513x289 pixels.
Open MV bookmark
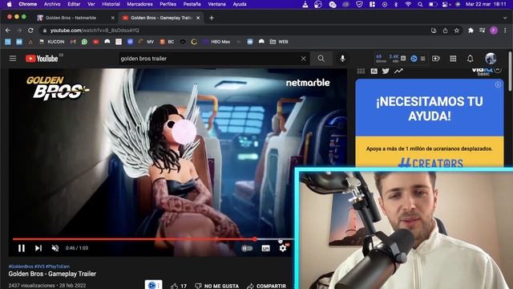146,42
